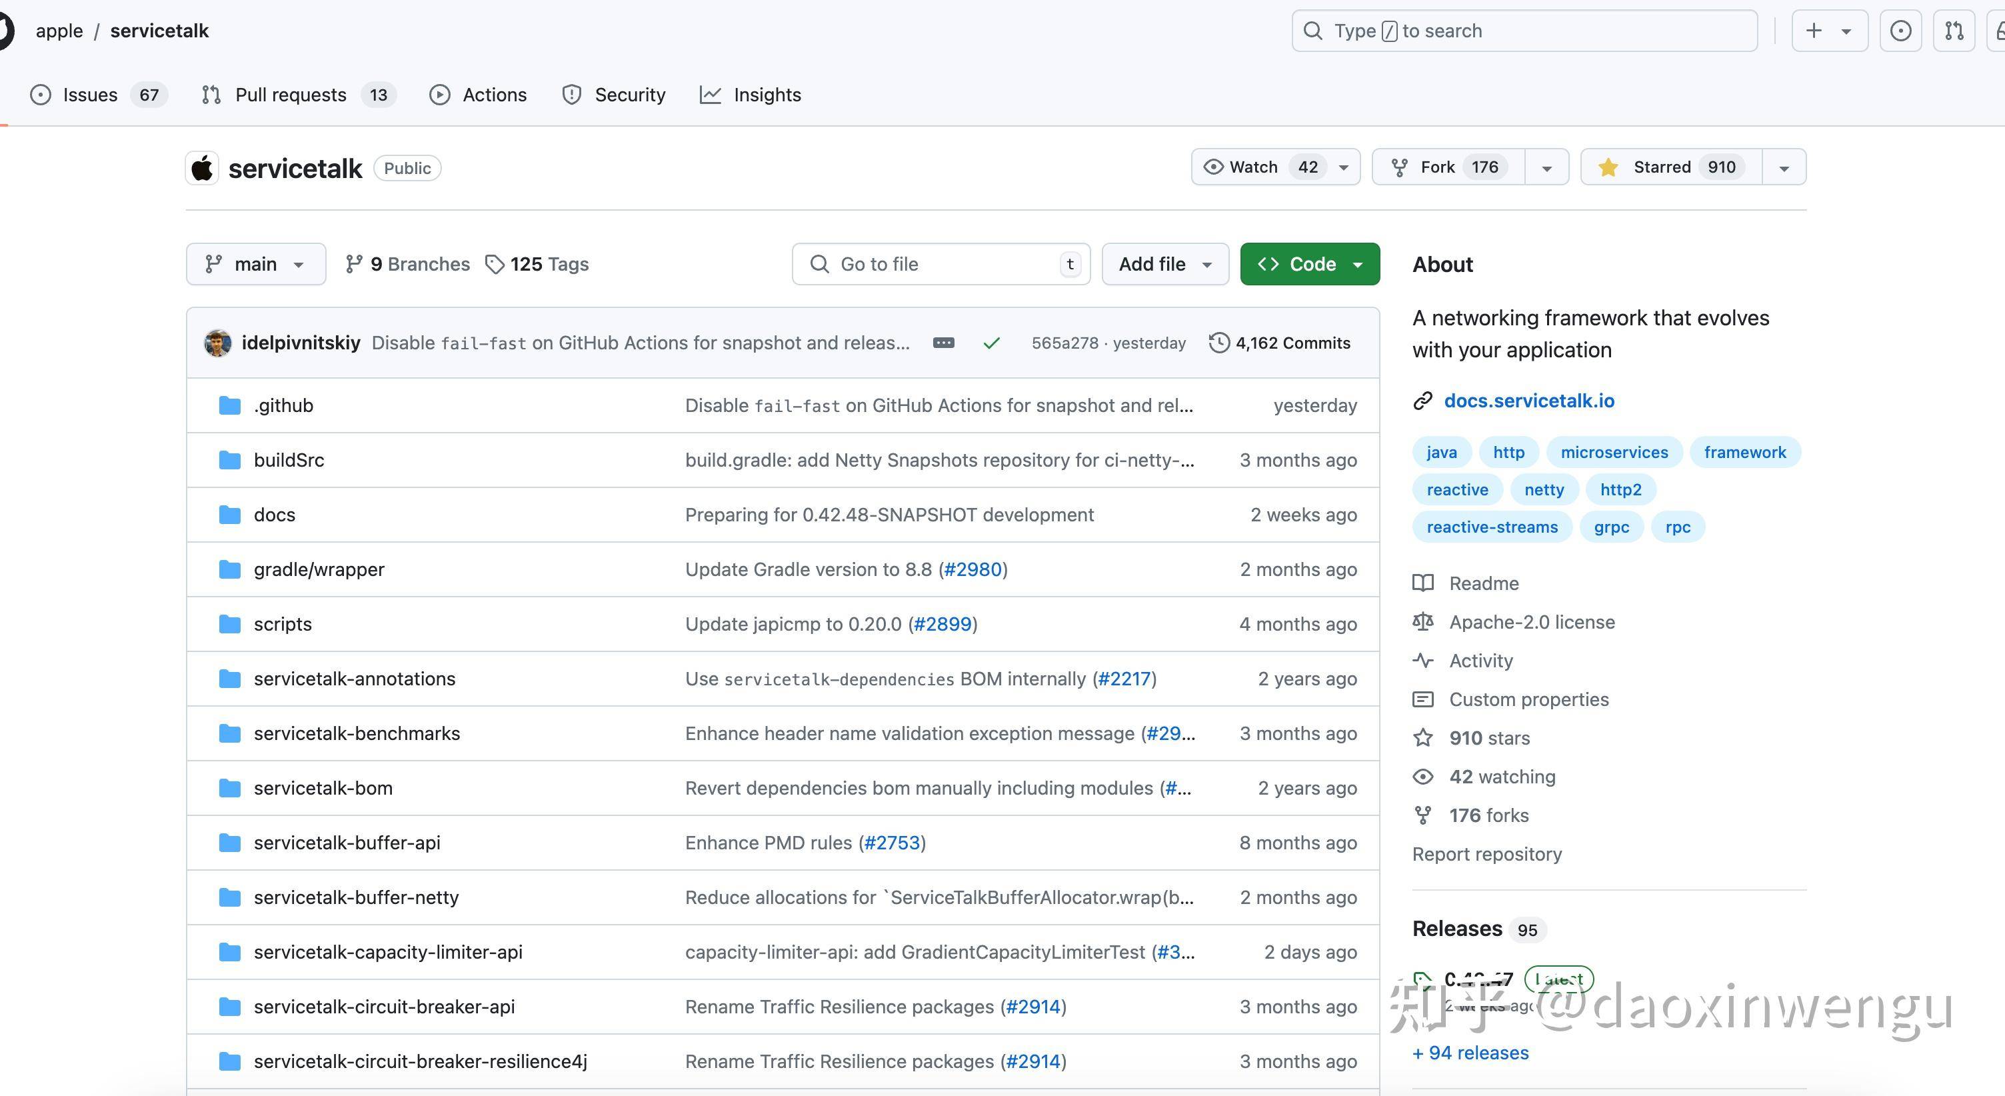Open the Add file dropdown

[x=1165, y=264]
